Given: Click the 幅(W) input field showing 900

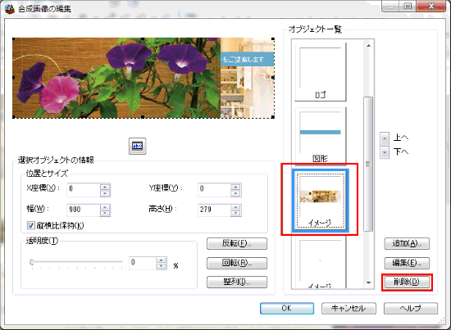Looking at the screenshot, I should coord(84,210).
